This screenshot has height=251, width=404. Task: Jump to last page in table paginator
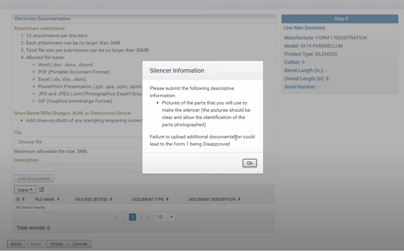[x=149, y=217]
